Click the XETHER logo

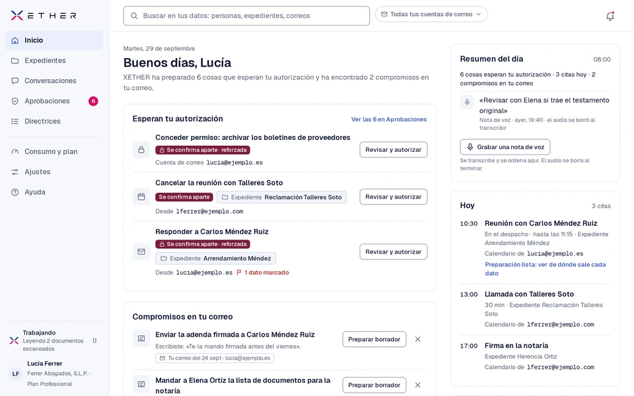click(x=44, y=15)
